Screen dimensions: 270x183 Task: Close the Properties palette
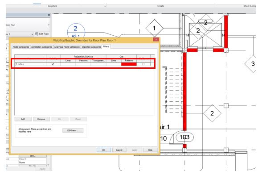49,15
